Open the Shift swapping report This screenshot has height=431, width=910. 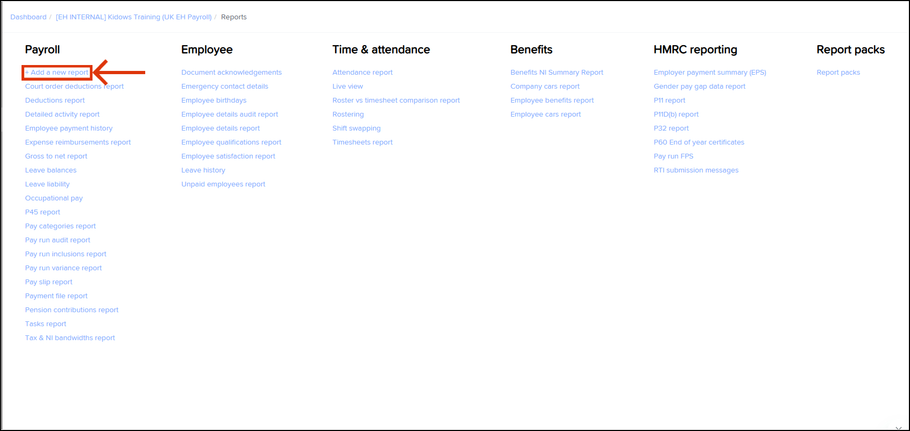356,128
